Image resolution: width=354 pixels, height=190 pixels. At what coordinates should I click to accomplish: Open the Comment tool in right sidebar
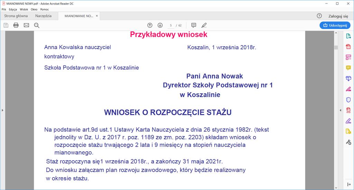[x=348, y=68]
